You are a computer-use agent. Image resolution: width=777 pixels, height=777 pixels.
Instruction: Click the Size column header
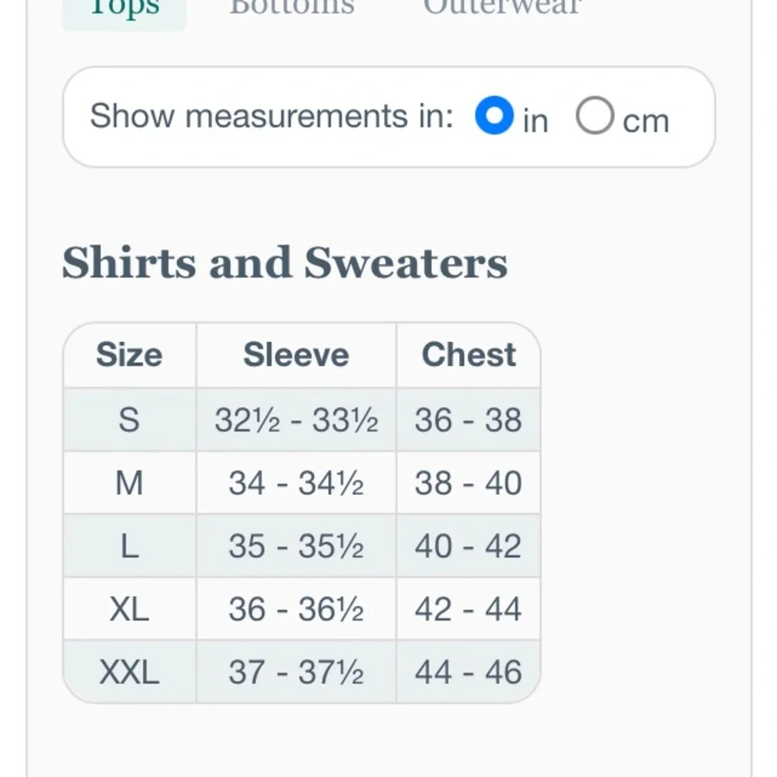click(128, 354)
